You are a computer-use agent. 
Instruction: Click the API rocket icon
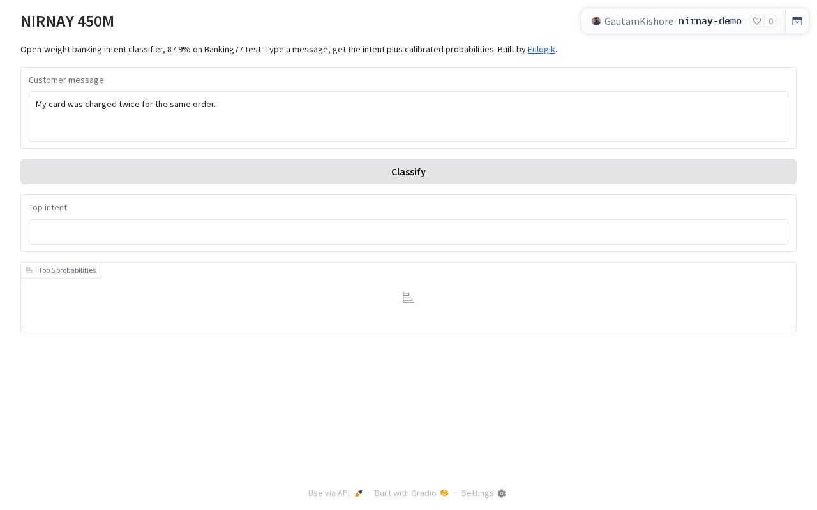tap(359, 493)
